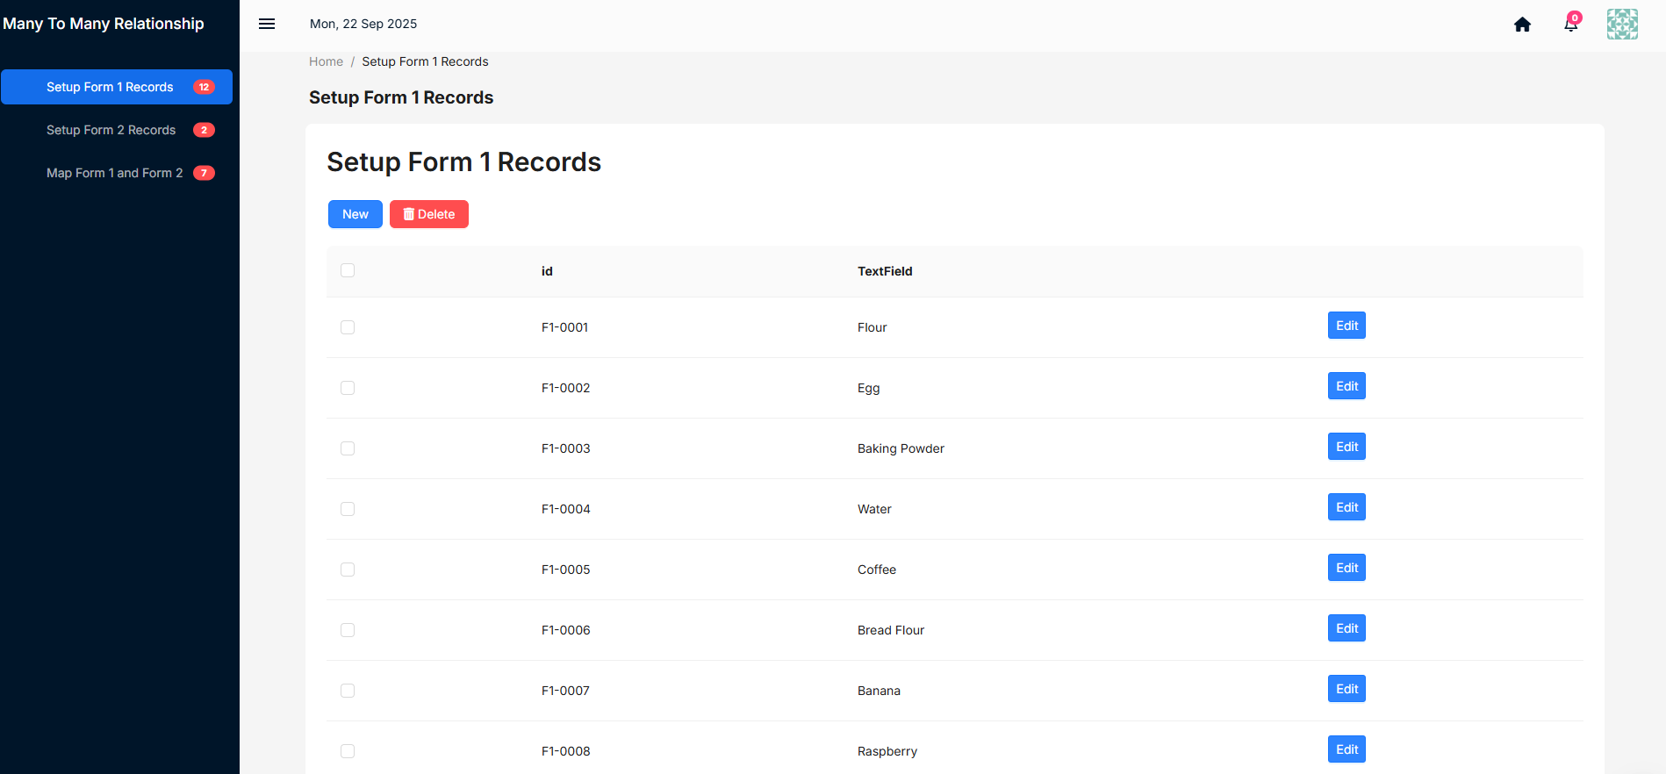Click the 12 badge on Form 1 Records
The image size is (1666, 774).
[204, 87]
